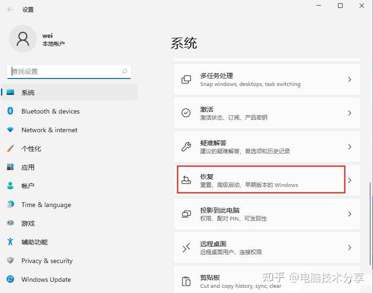
Task: Click the 恢复 recovery icon
Action: (186, 180)
